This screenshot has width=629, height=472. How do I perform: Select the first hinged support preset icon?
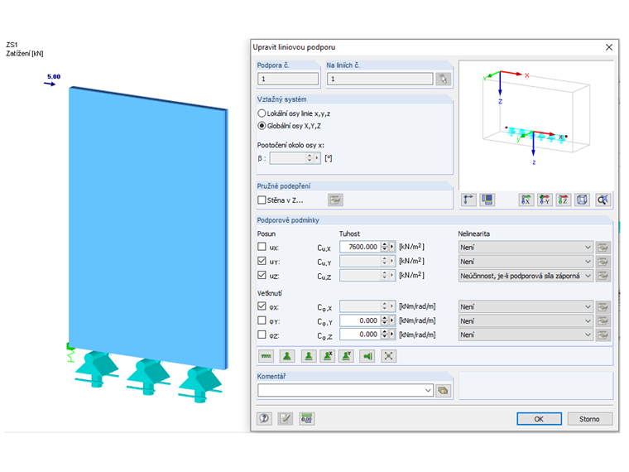coord(287,356)
